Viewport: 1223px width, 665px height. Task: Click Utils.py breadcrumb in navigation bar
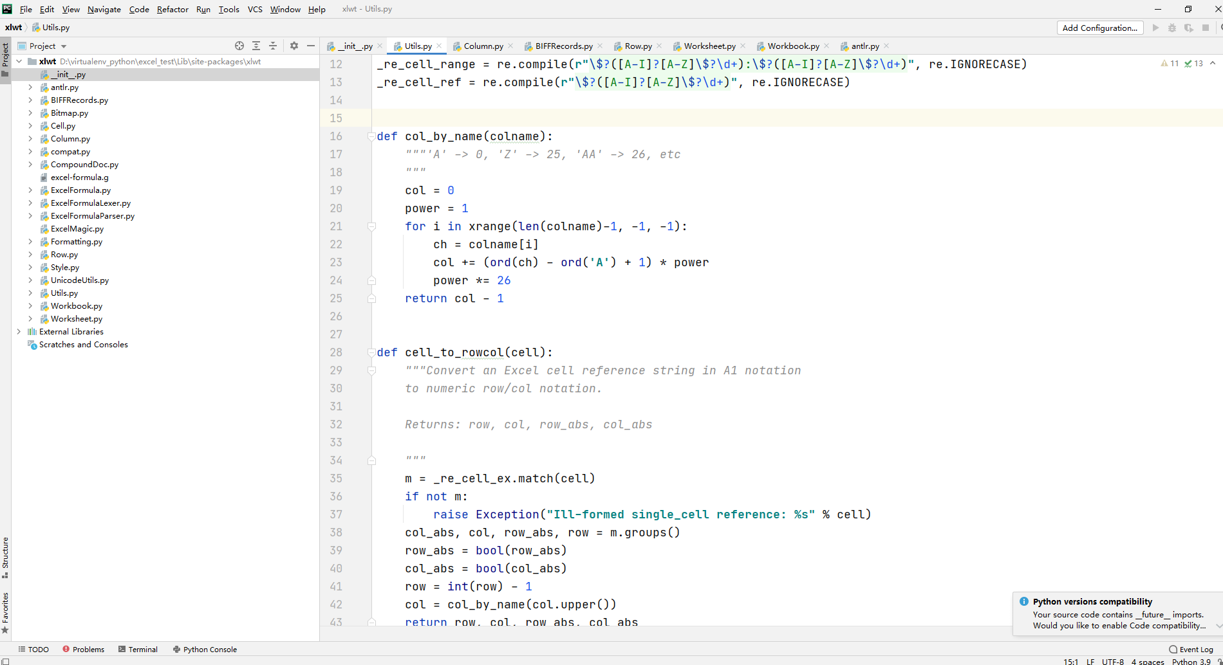click(51, 28)
